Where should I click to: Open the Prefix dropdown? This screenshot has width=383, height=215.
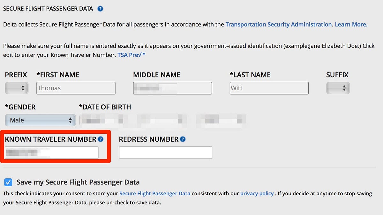[16, 88]
